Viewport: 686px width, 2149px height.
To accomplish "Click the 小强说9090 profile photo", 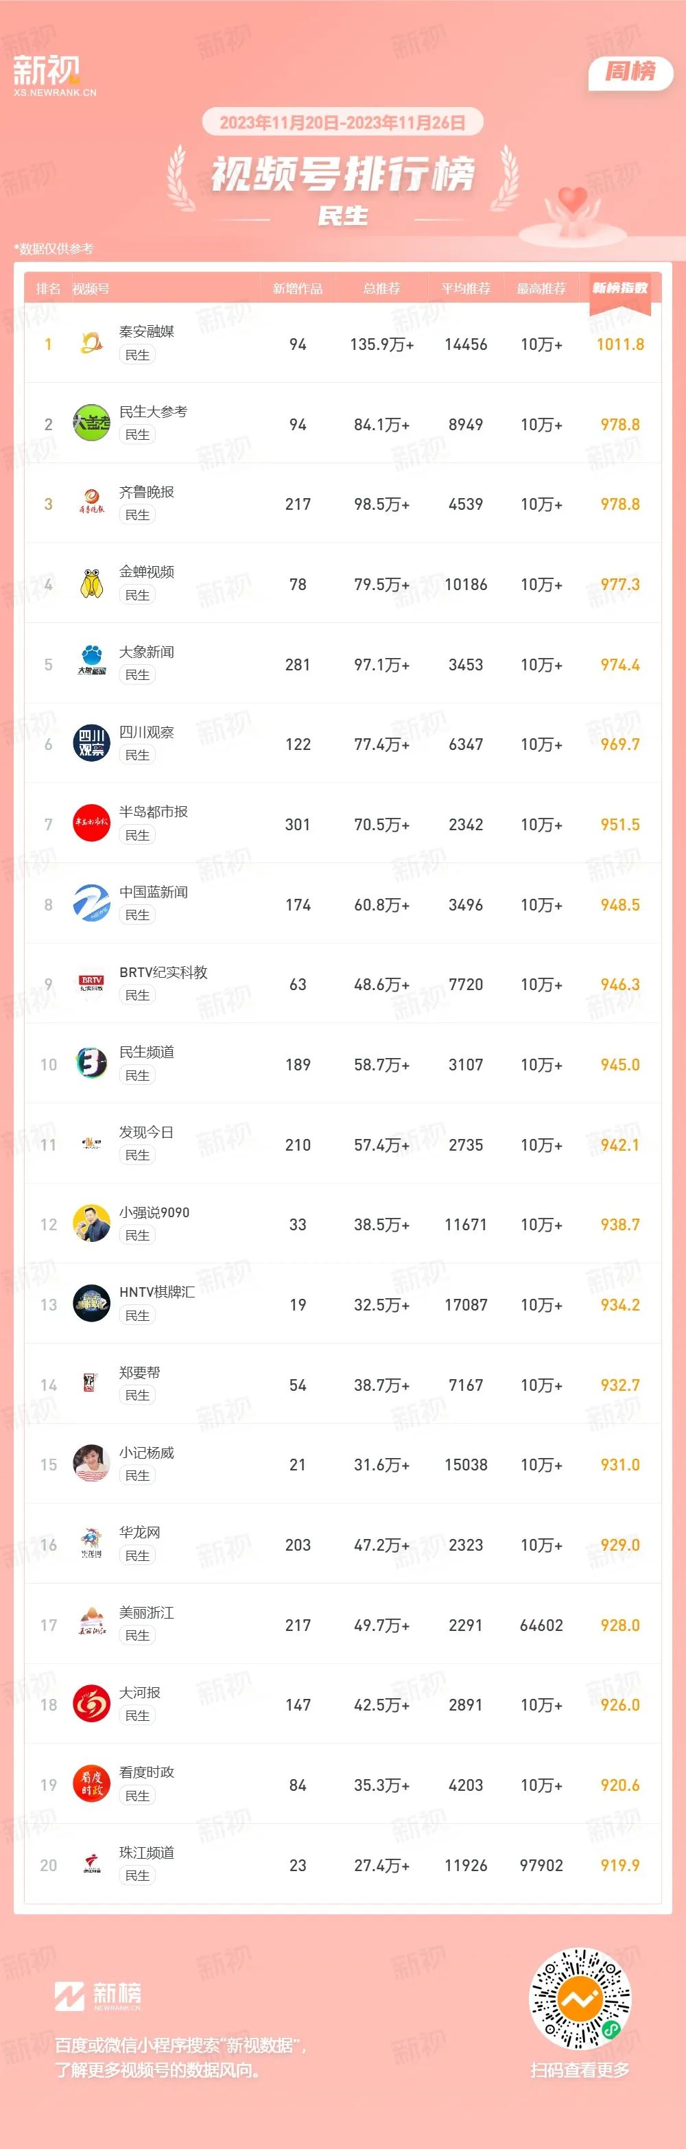I will click(x=91, y=1224).
